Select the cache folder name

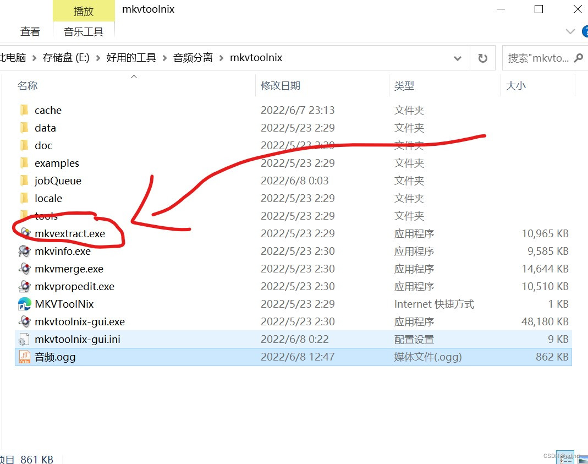pos(48,110)
